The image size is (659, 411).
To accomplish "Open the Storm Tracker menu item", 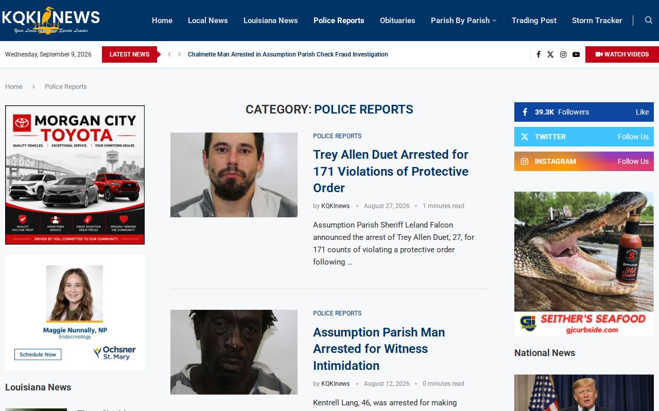I will pyautogui.click(x=597, y=21).
